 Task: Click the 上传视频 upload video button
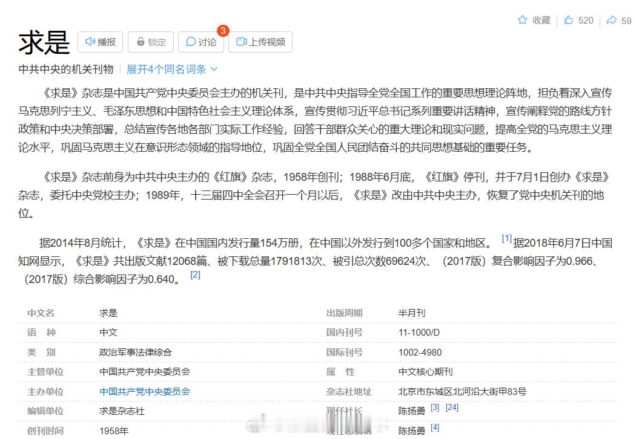[x=260, y=42]
